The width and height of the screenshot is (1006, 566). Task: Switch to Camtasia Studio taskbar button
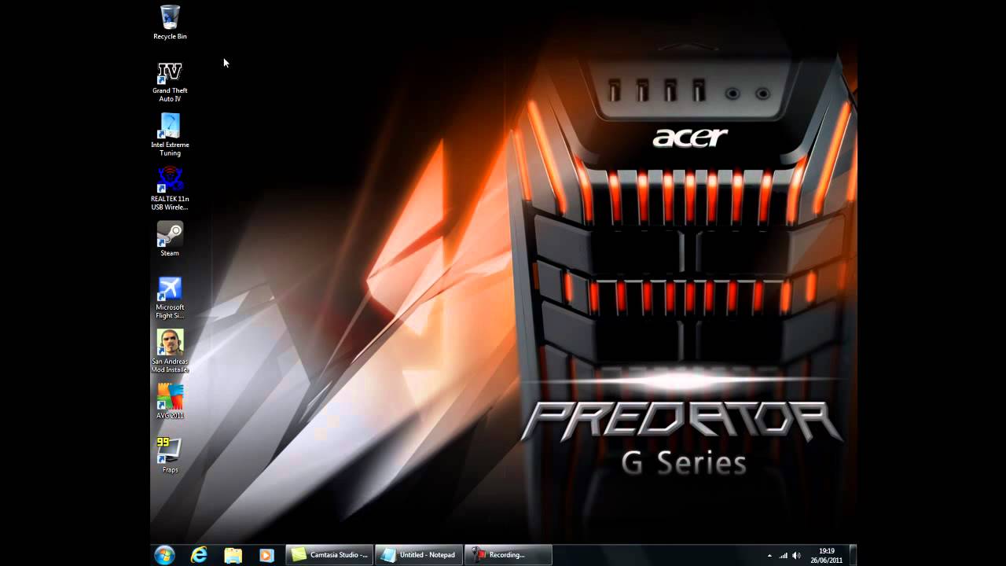click(329, 555)
